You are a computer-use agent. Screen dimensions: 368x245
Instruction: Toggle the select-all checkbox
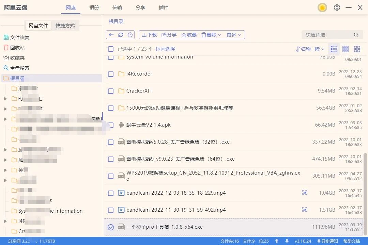(110, 49)
